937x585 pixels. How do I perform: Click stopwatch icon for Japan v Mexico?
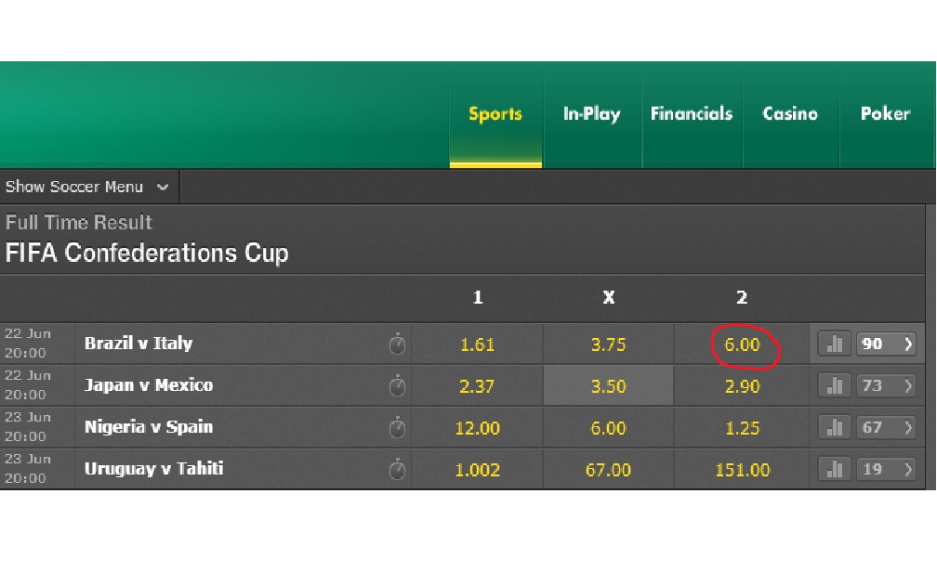click(x=397, y=386)
